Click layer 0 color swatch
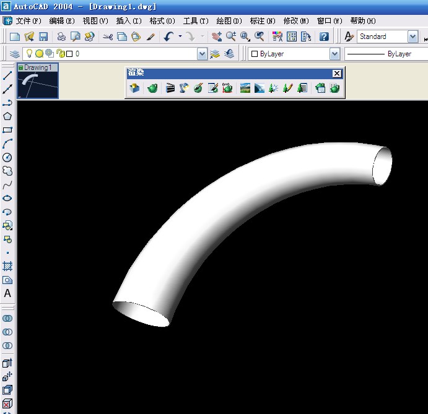428x414 pixels. (x=69, y=54)
